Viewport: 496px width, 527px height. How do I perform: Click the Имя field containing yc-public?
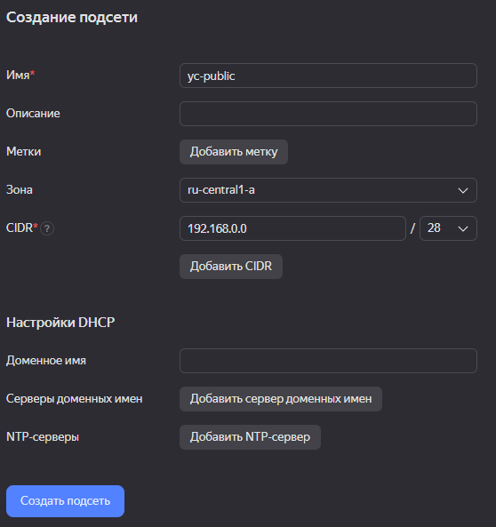[x=328, y=76]
